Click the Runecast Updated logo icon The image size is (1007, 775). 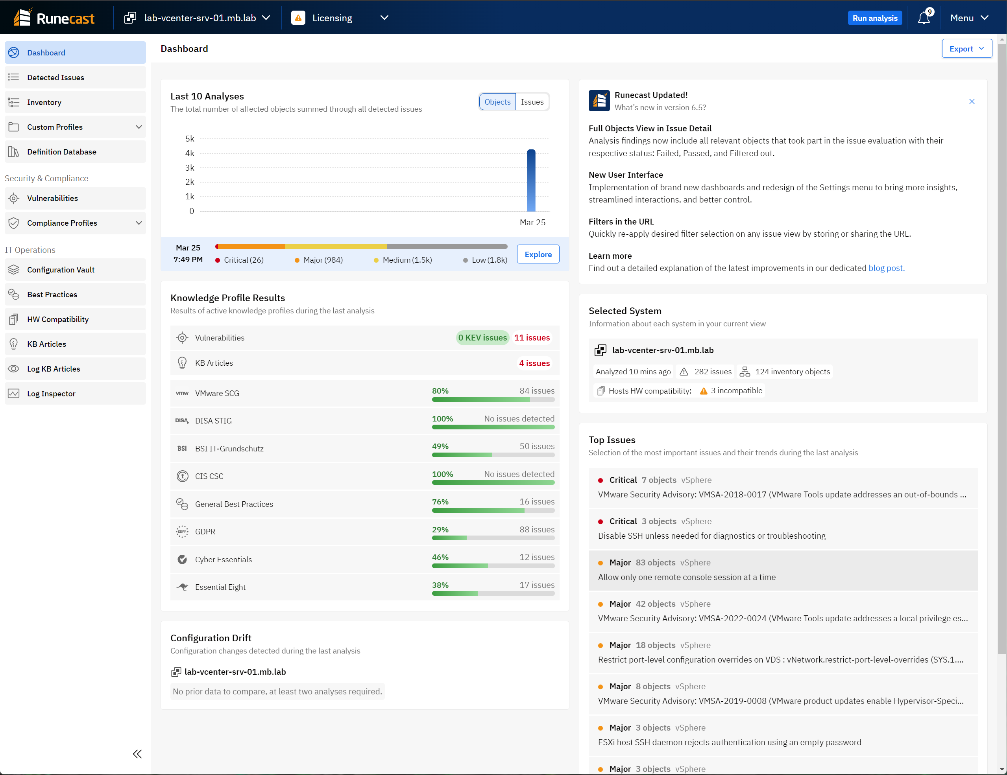pyautogui.click(x=599, y=100)
